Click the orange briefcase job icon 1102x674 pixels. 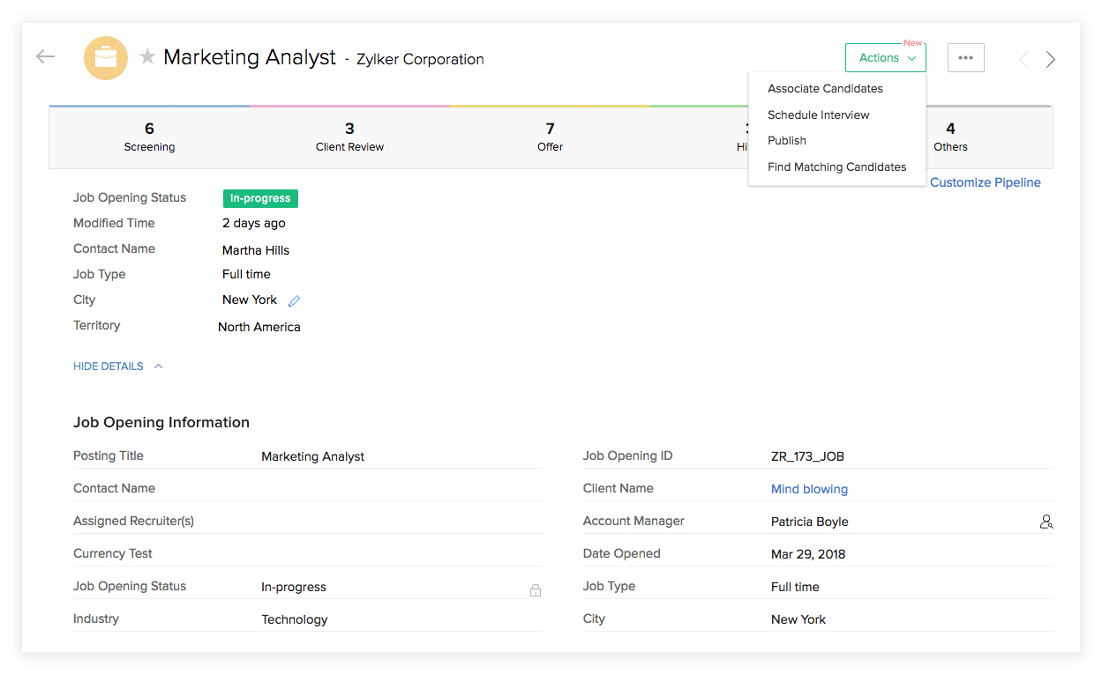pyautogui.click(x=106, y=58)
